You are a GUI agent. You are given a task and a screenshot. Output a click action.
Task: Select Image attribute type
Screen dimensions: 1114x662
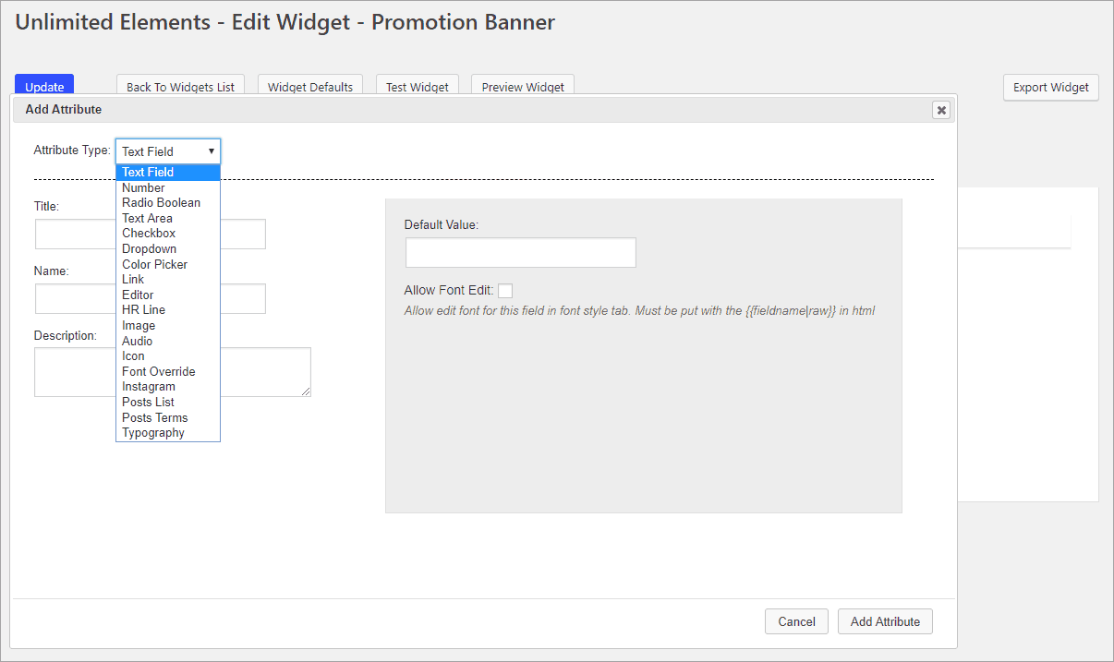tap(168, 325)
